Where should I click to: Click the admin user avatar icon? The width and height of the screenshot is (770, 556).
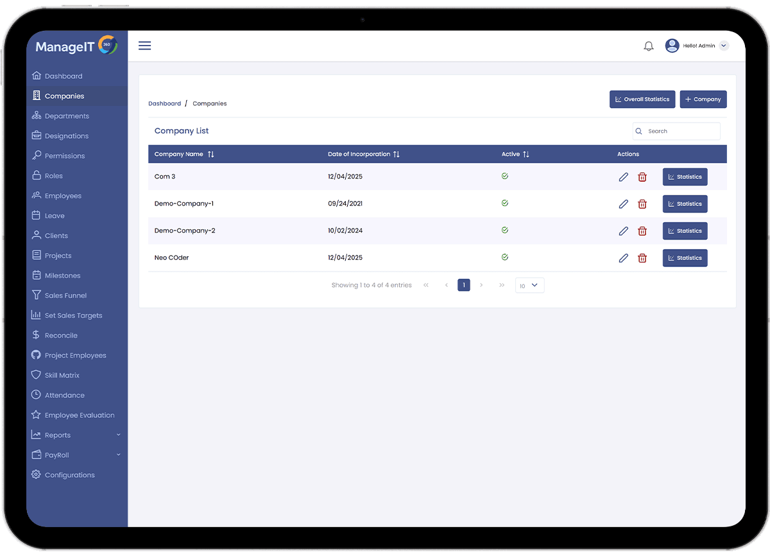tap(672, 46)
